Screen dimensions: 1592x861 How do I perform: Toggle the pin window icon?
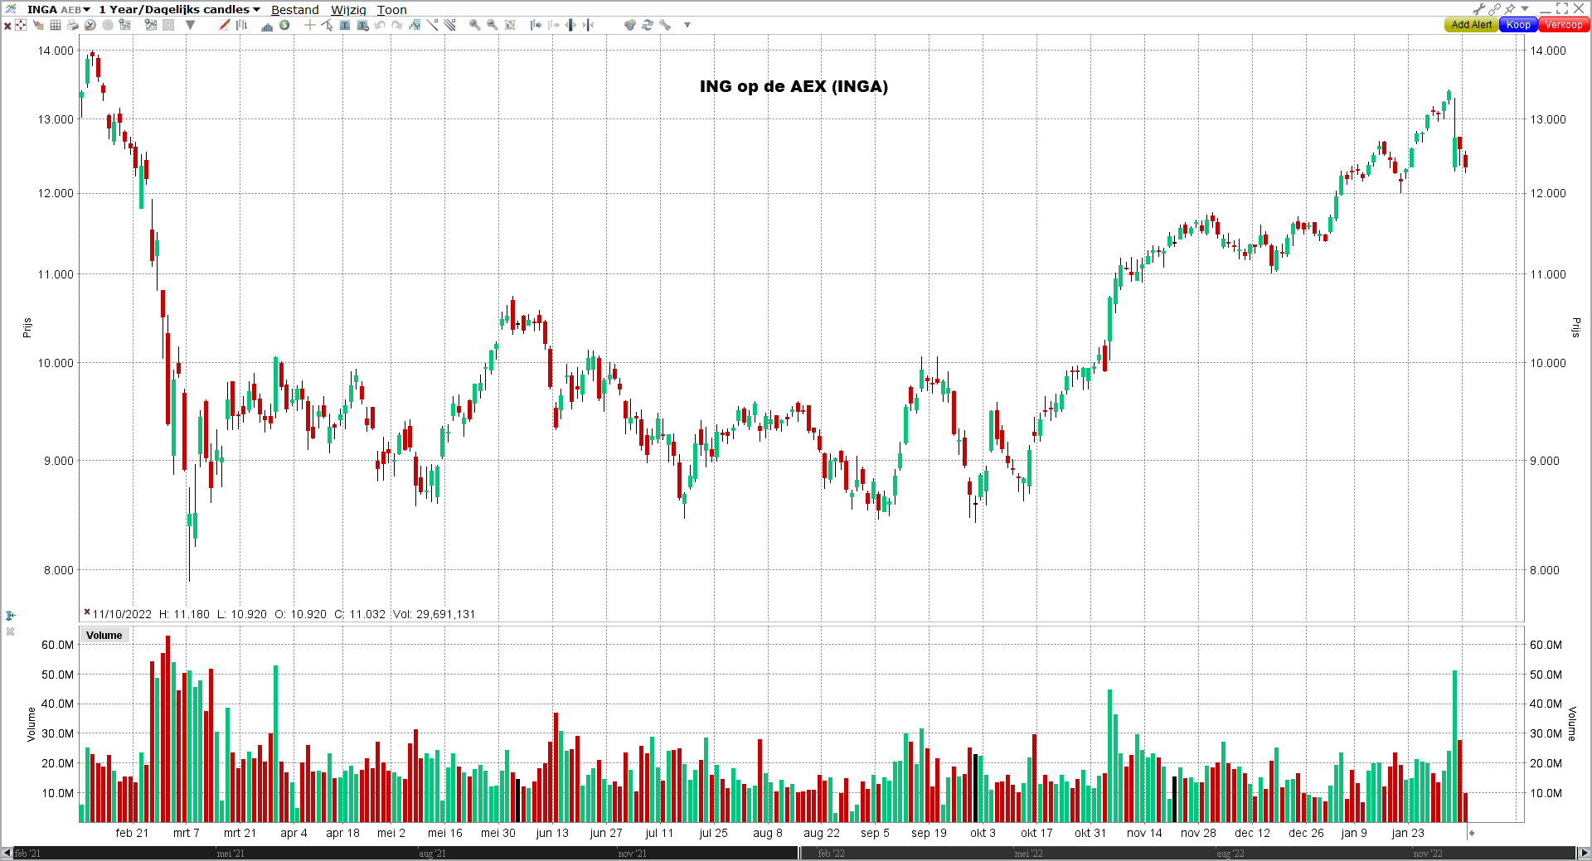pyautogui.click(x=1510, y=9)
